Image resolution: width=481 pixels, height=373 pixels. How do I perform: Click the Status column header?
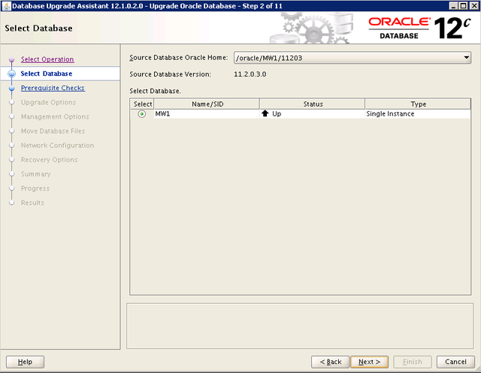tap(312, 104)
